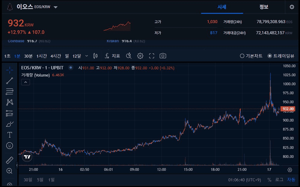Select the Text annotation tool
The image size is (300, 187).
pos(10,135)
